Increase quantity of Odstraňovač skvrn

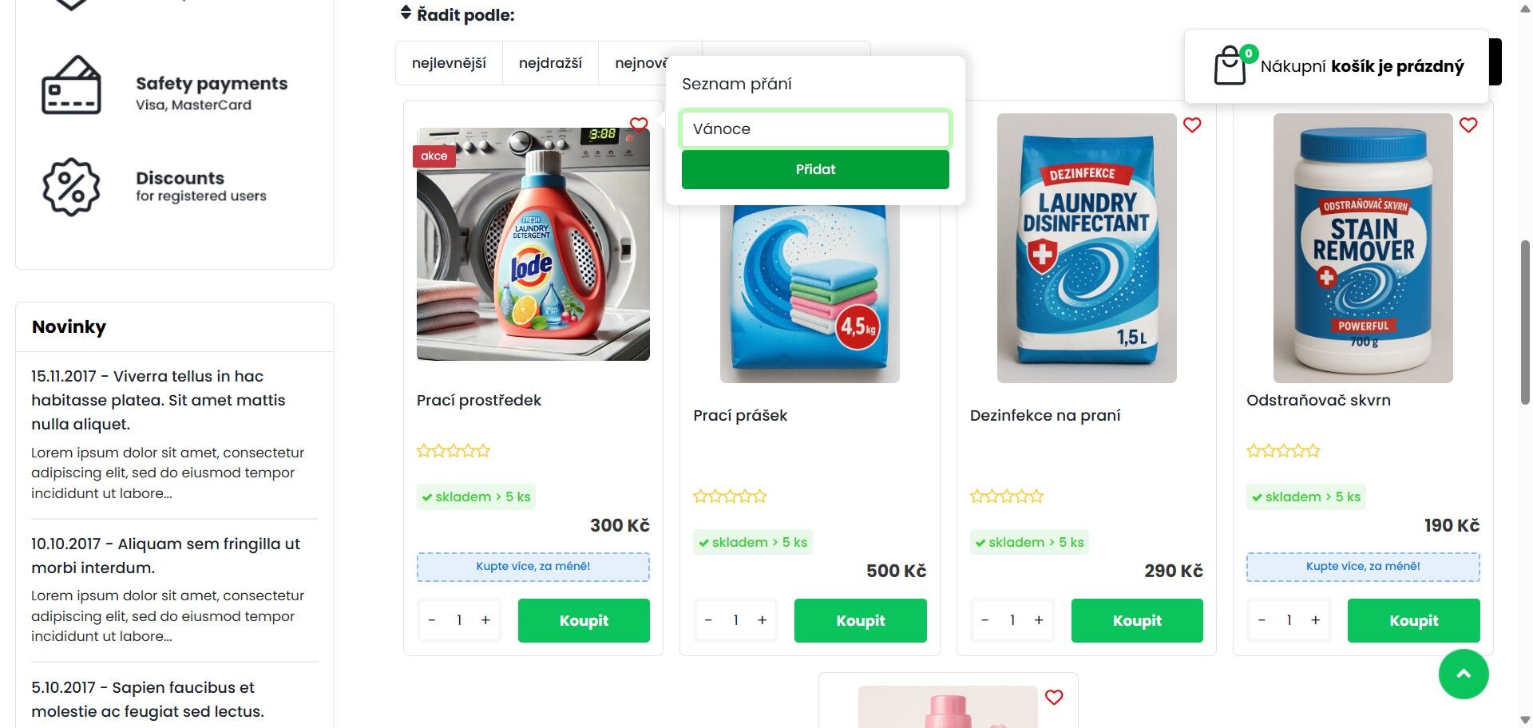pos(1315,620)
